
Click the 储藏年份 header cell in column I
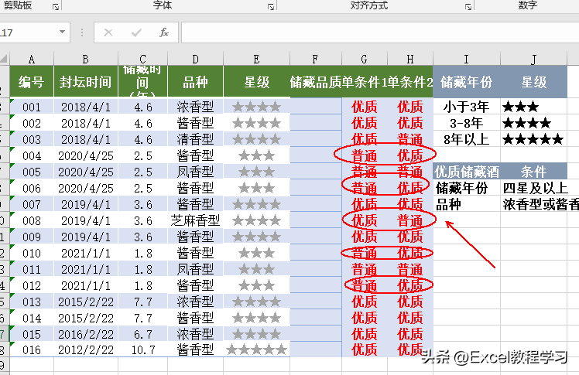coord(467,82)
